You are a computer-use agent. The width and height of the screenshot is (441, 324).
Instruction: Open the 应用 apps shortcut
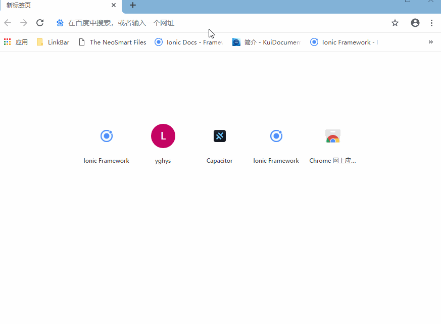16,42
